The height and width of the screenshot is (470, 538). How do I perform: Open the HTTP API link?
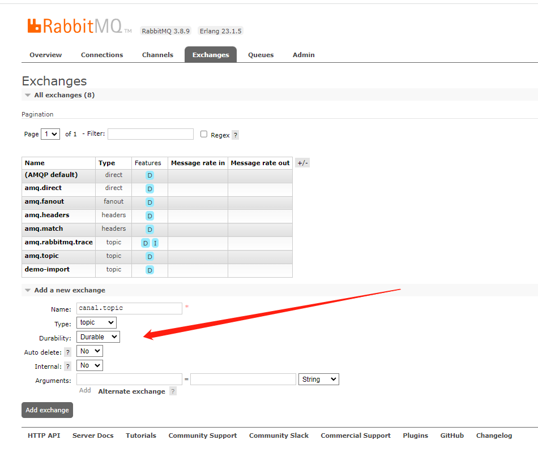pyautogui.click(x=44, y=435)
